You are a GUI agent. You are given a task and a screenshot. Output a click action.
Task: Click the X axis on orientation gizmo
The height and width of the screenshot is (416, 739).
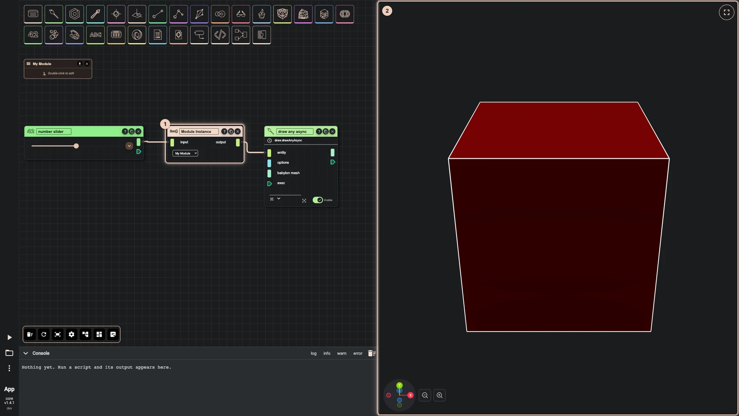[411, 395]
